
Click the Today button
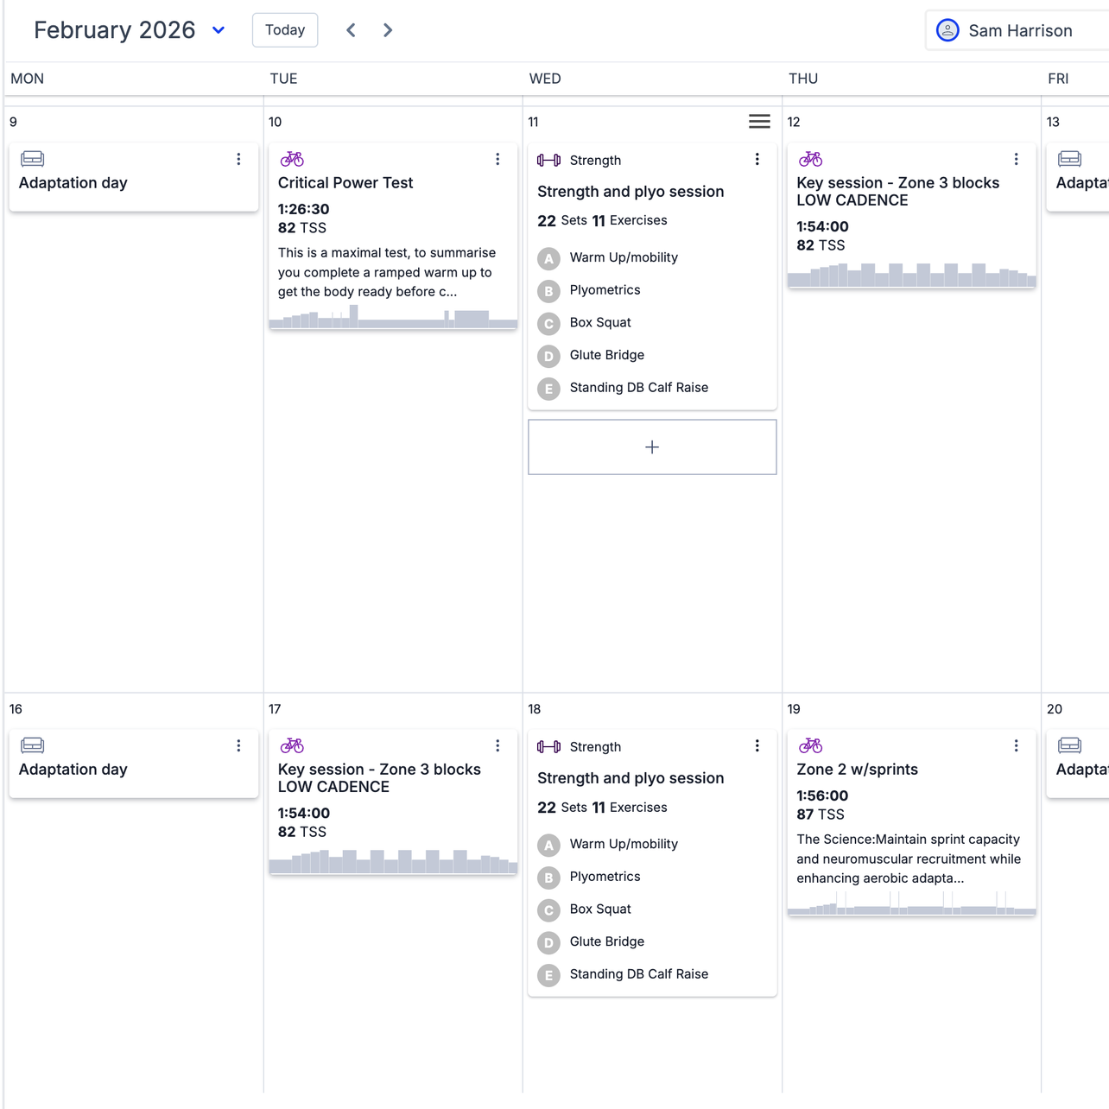(285, 29)
